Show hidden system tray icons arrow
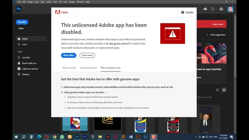 (196, 137)
